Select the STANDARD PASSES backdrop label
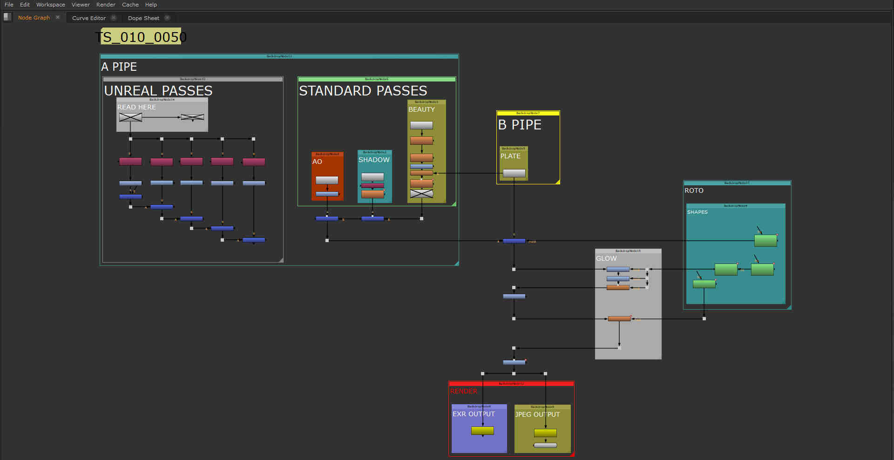This screenshot has height=460, width=894. click(363, 91)
